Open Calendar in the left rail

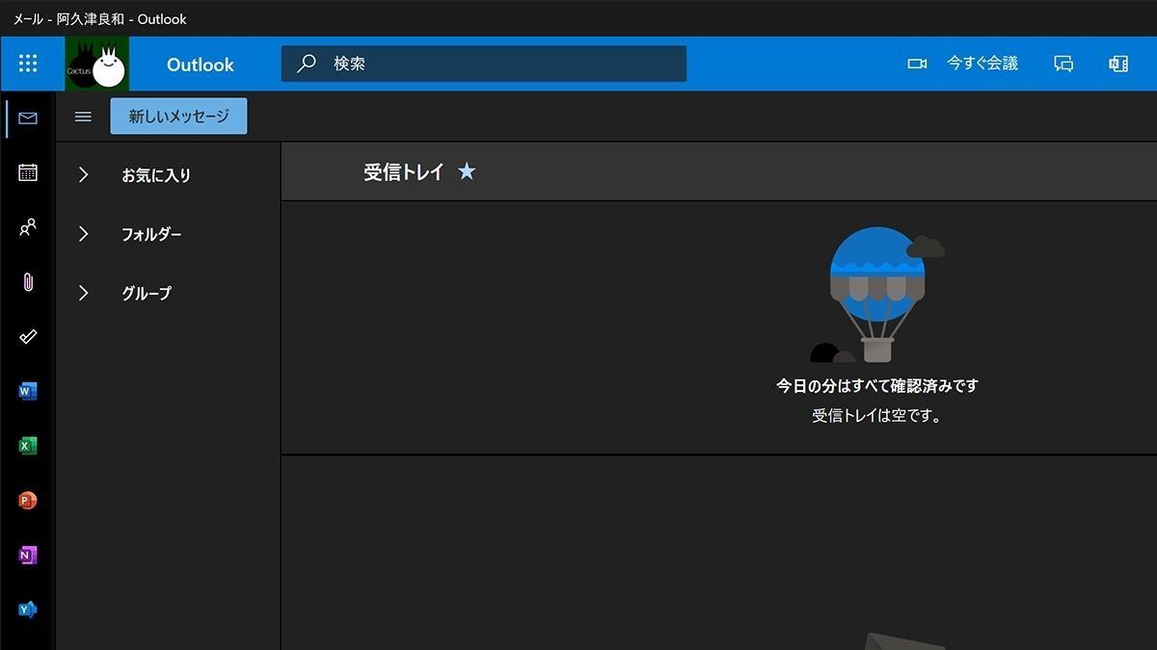pos(28,172)
